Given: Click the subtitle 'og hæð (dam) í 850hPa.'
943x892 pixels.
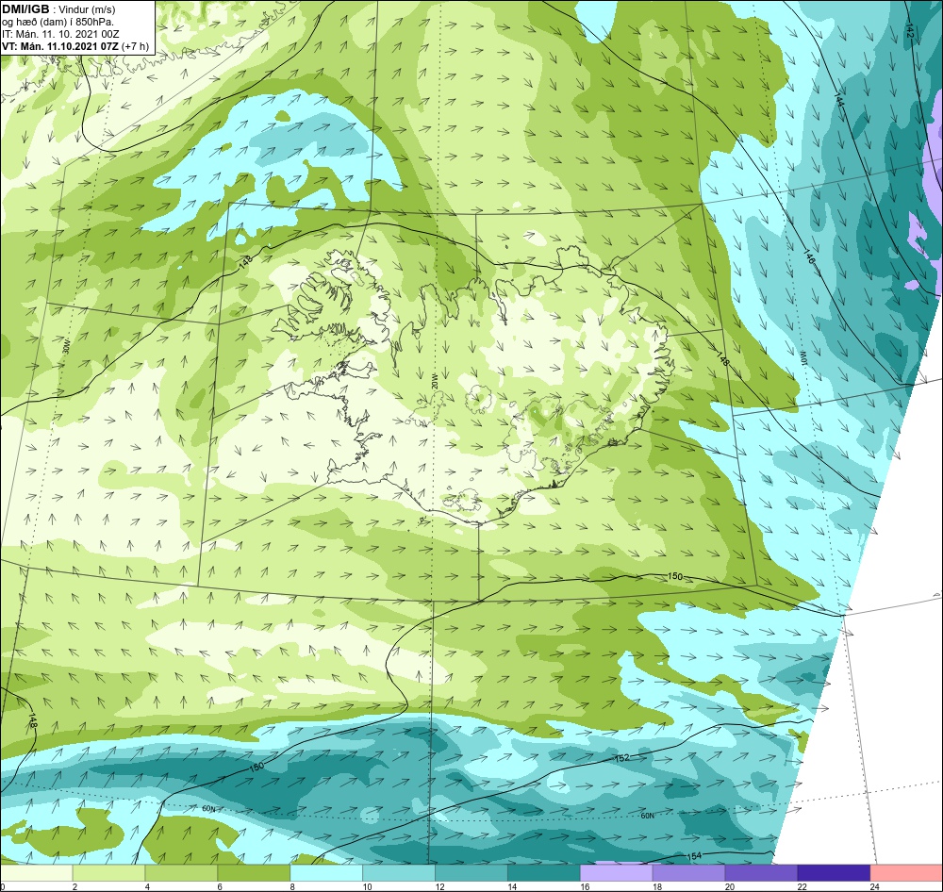Looking at the screenshot, I should [x=58, y=23].
